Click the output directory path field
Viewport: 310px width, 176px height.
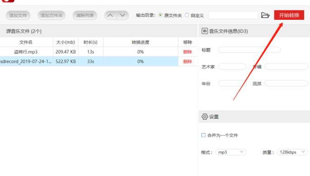[x=233, y=15]
